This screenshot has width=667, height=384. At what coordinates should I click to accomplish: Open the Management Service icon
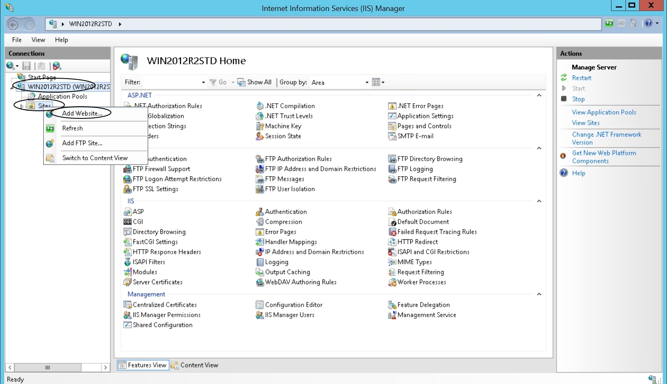point(392,315)
